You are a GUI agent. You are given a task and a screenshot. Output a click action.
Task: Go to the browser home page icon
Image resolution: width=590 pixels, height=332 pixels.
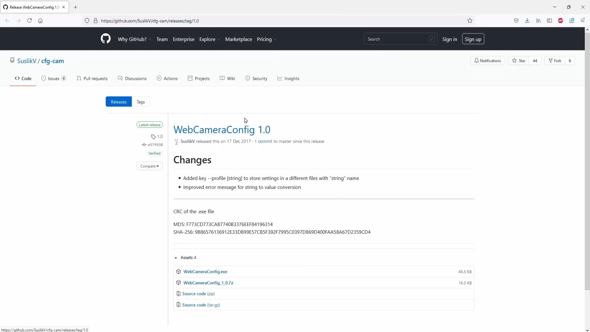pyautogui.click(x=40, y=21)
